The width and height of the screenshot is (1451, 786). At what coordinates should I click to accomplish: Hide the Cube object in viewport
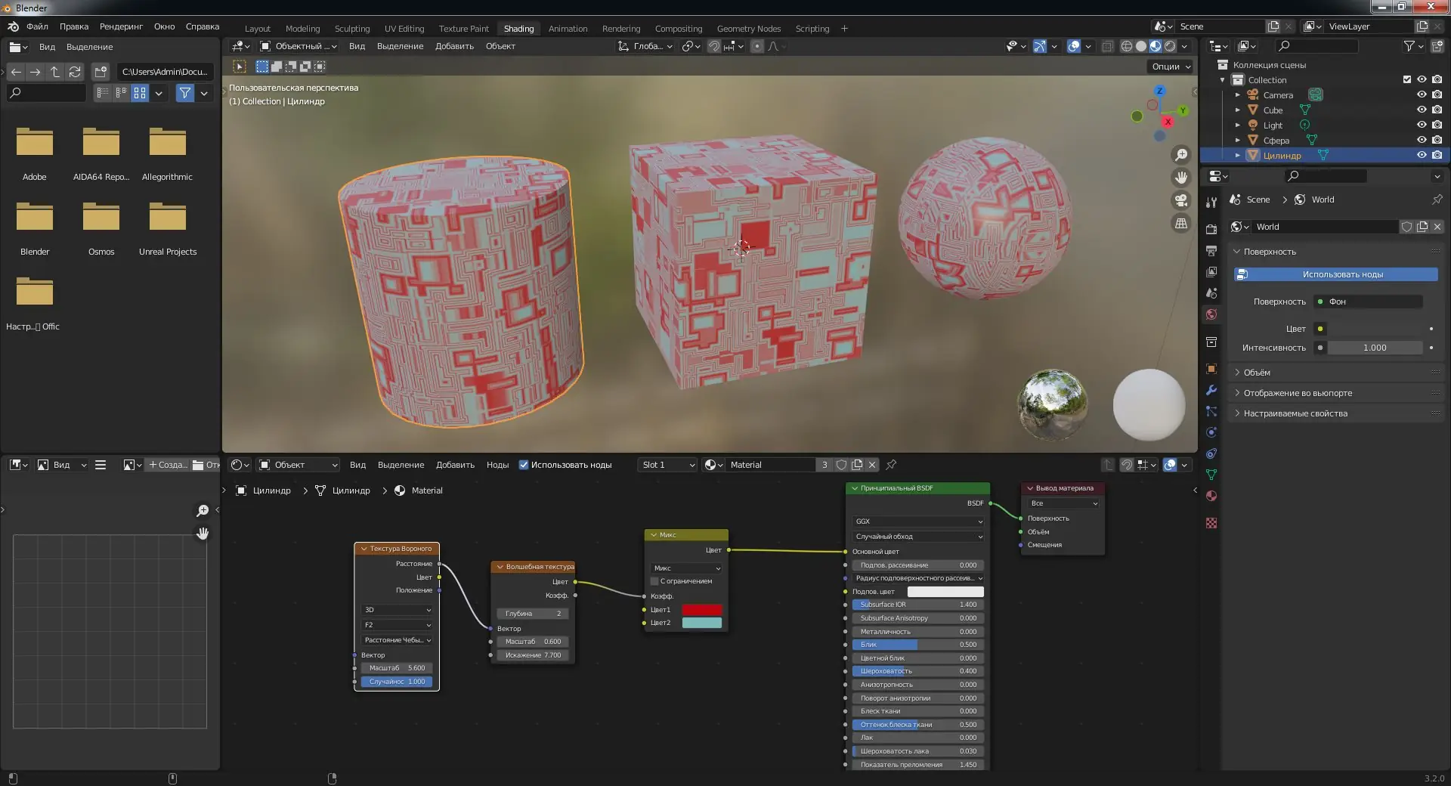1421,110
